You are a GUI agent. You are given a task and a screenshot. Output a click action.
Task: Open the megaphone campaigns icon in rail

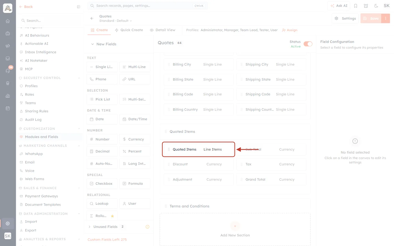click(x=8, y=46)
